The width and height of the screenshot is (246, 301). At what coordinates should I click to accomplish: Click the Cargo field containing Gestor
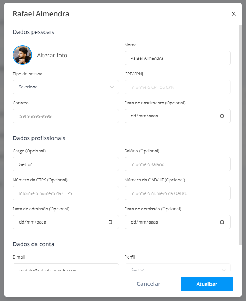coord(66,164)
